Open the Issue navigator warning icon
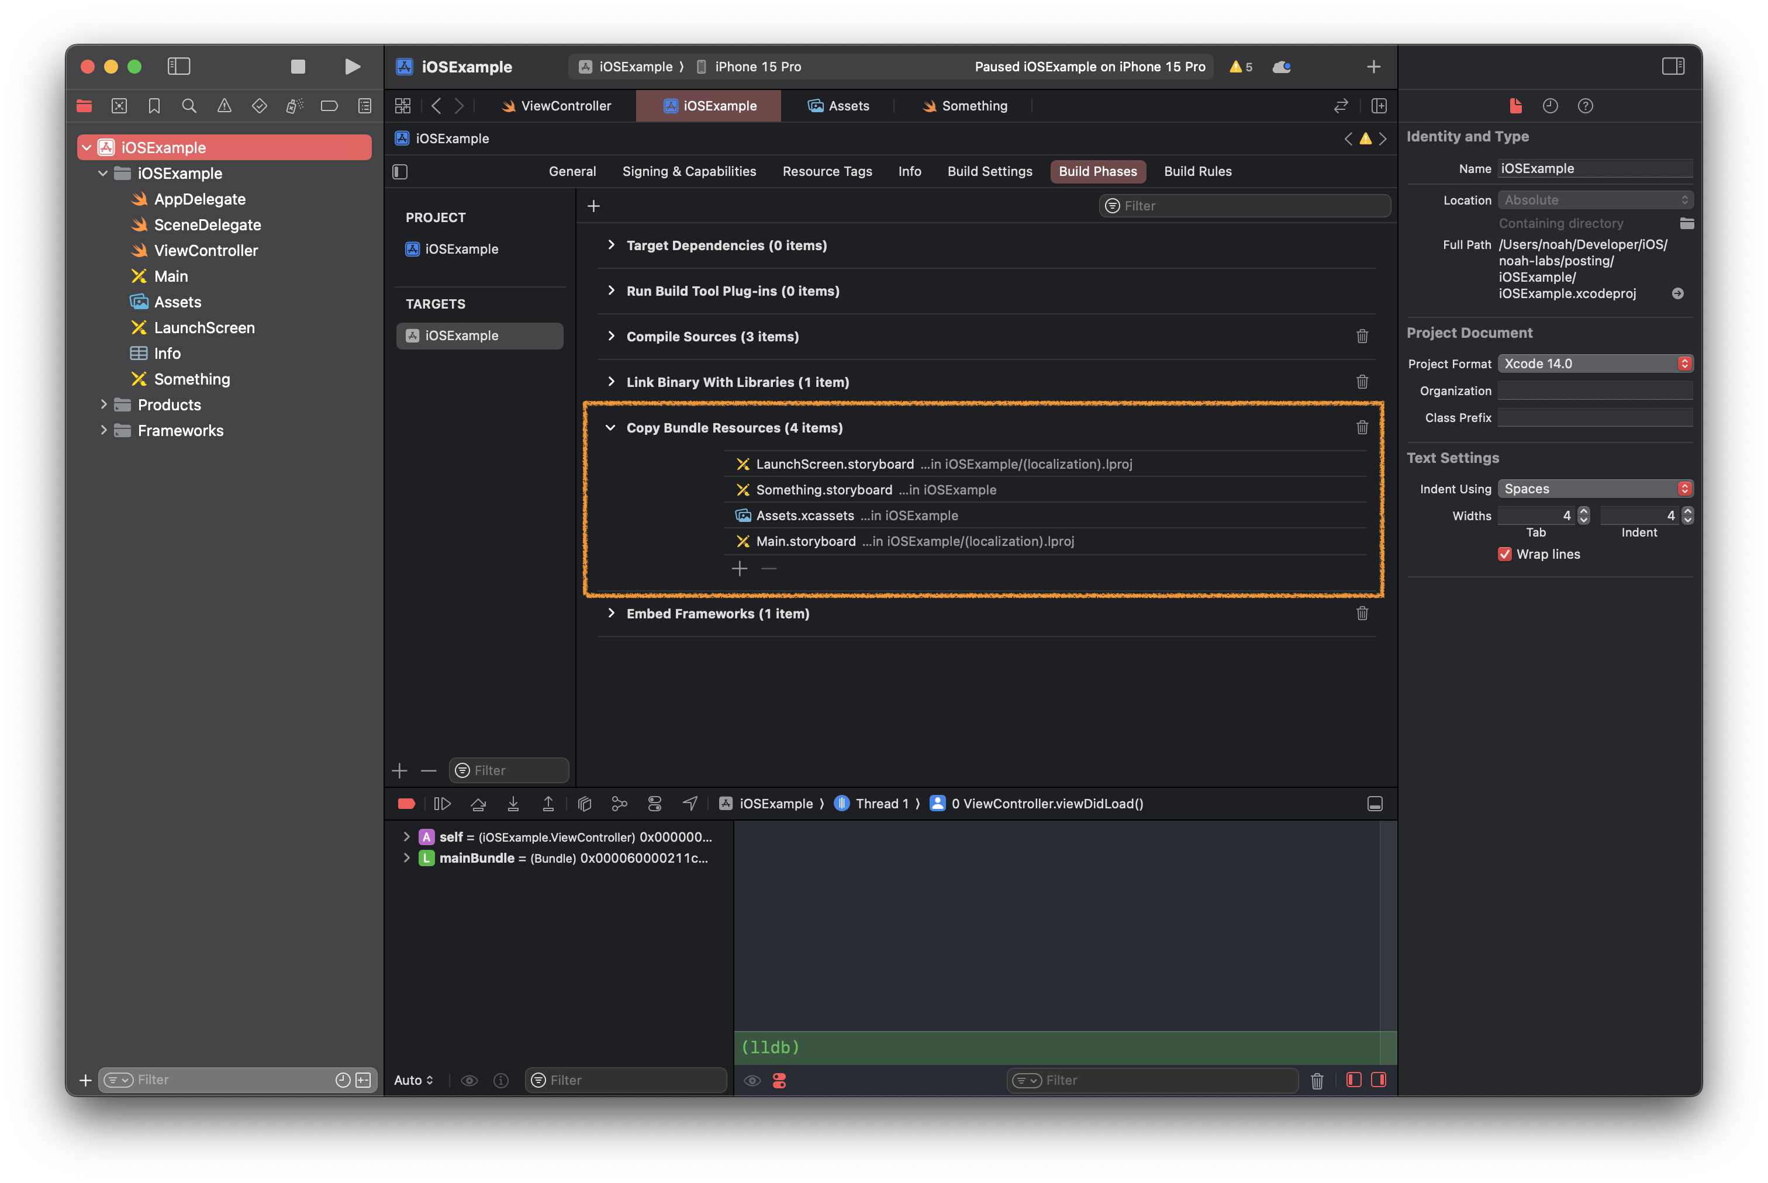The height and width of the screenshot is (1183, 1768). [x=224, y=106]
